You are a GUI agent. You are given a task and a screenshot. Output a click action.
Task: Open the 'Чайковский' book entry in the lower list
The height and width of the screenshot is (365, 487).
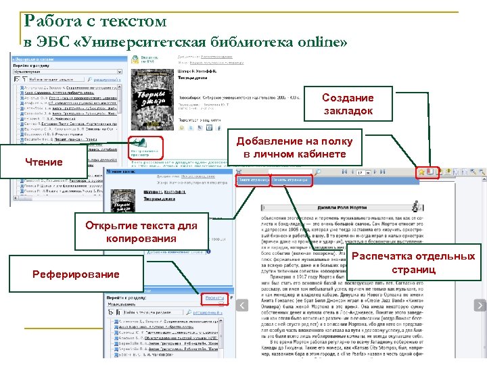(143, 354)
